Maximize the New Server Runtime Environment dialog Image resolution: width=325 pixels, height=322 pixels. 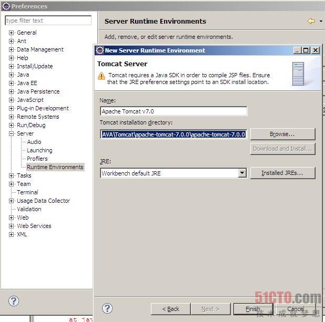[306, 50]
